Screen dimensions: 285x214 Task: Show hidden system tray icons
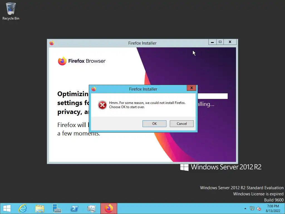point(245,208)
